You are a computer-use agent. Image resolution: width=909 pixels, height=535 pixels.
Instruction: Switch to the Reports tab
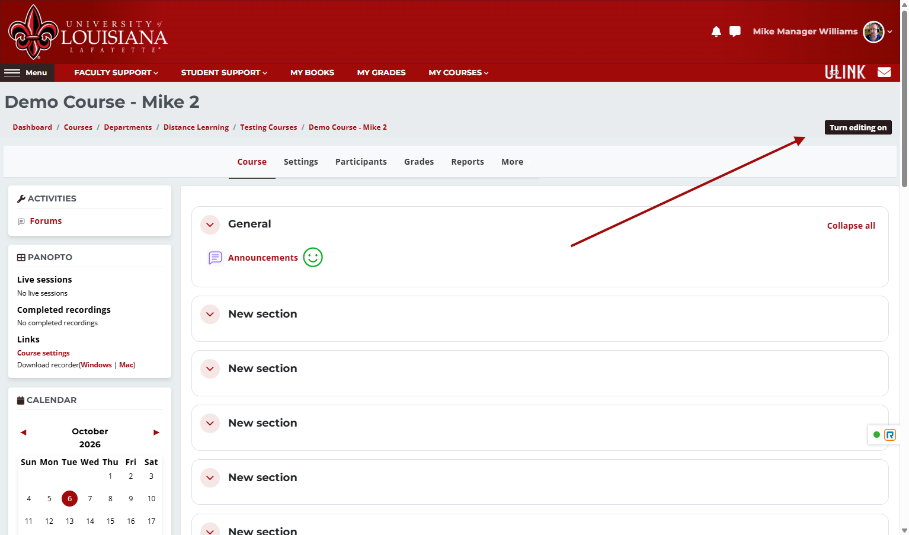468,162
